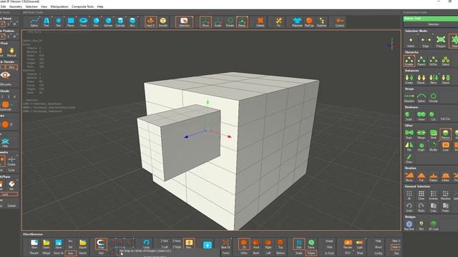Open the Material tool
Viewport: 458px width, 257px height.
297,22
